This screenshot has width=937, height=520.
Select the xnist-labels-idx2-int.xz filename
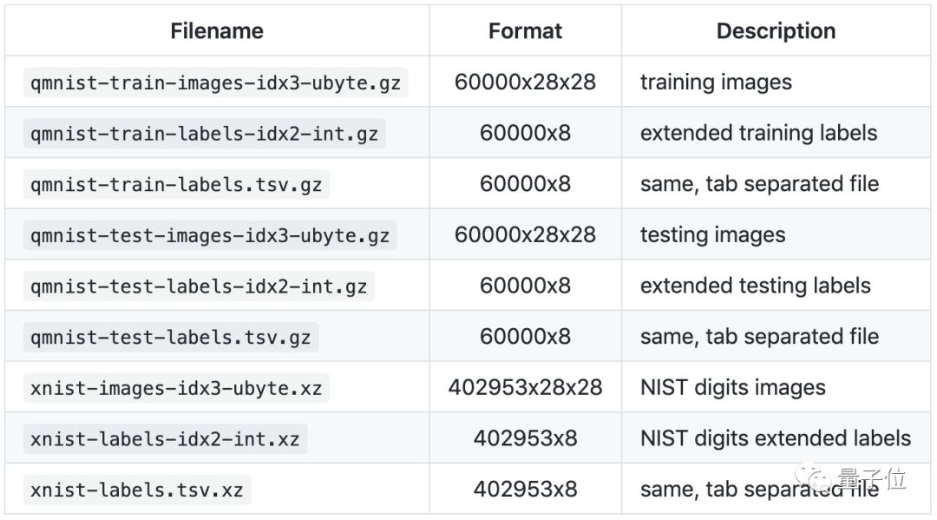tap(165, 438)
